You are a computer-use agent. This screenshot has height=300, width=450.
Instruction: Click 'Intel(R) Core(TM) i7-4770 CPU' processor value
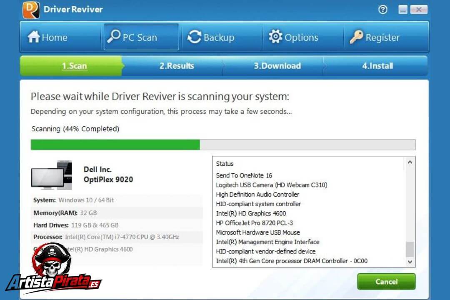coord(122,237)
